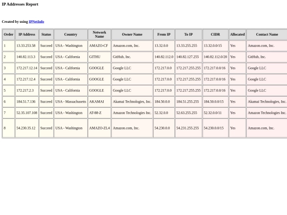Click network name AT-88-Z cell

99,113
